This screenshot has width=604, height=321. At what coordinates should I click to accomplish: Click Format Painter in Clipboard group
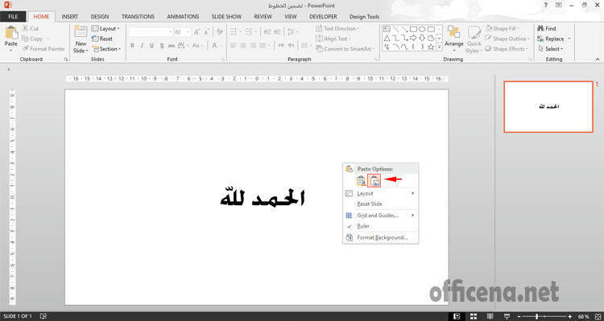(x=43, y=49)
